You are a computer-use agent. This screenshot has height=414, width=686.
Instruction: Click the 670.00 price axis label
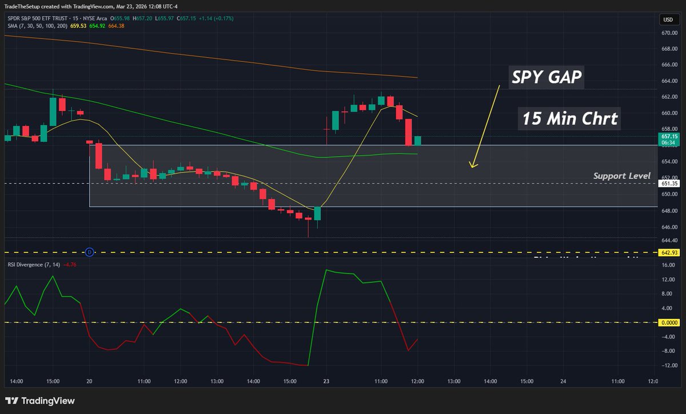[669, 33]
